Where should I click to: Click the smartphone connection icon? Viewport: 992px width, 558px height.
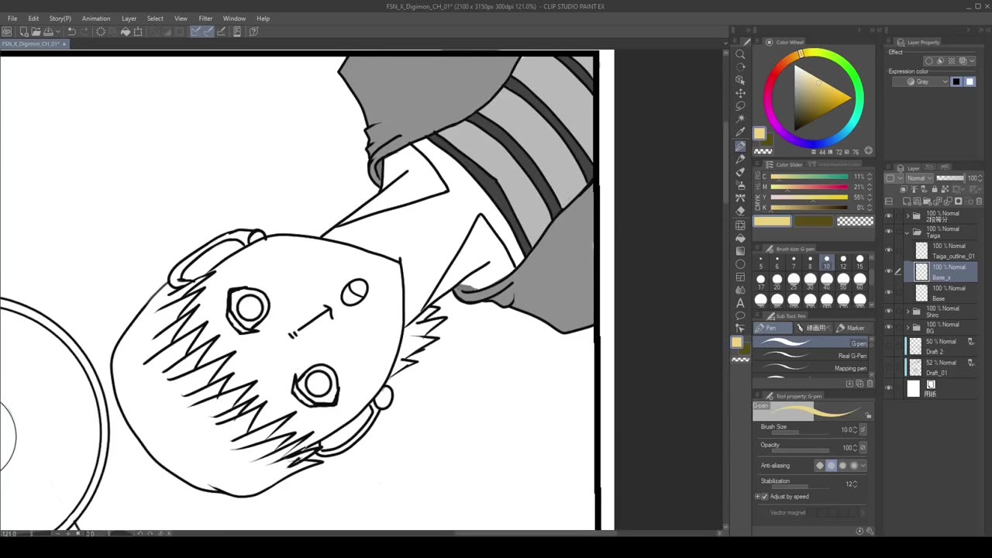click(237, 32)
